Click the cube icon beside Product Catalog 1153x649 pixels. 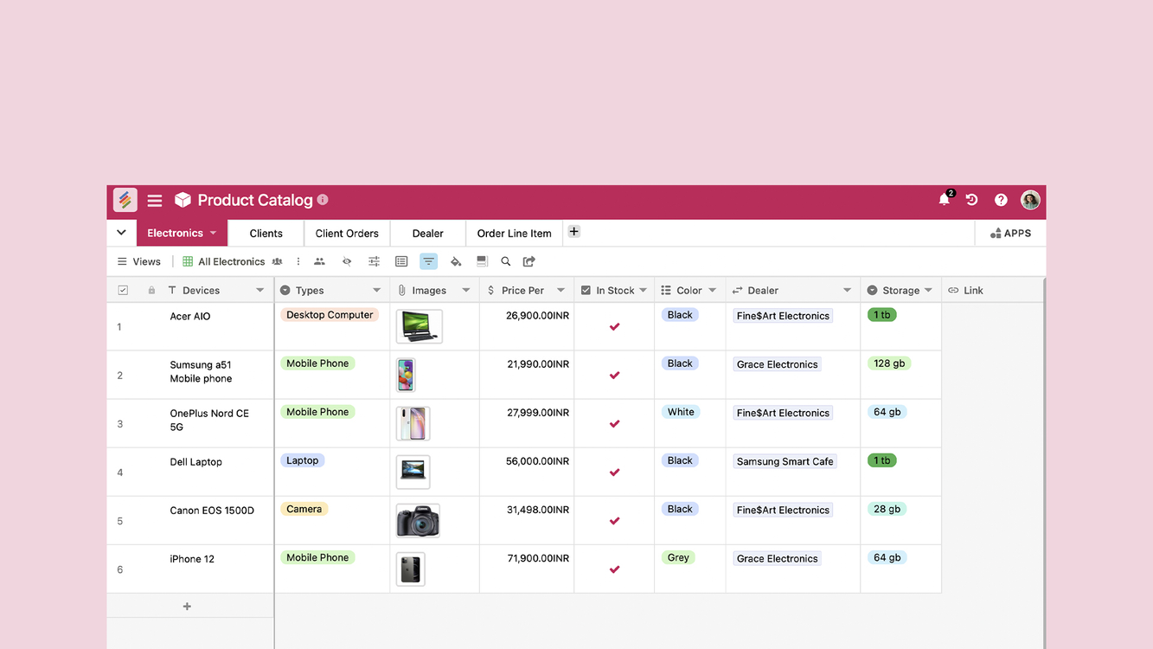(x=183, y=200)
